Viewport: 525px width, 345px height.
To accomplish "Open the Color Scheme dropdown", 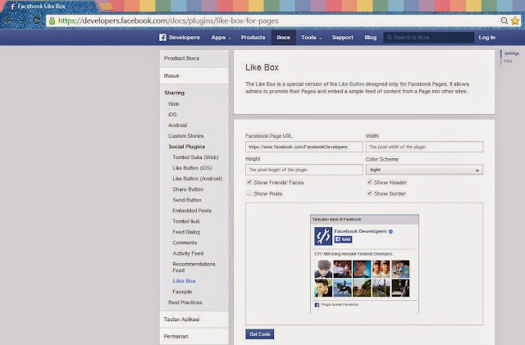I will coord(424,170).
